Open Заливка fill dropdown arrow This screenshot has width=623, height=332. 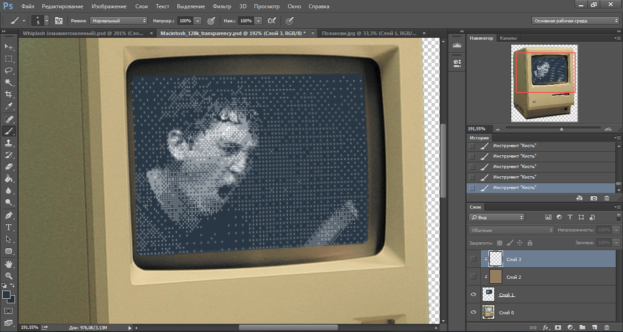click(616, 243)
